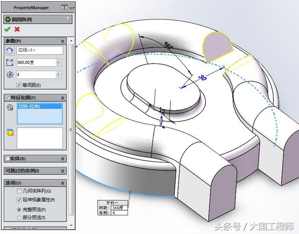This screenshot has width=299, height=234.
Task: Increase instance count with up arrow
Action: [x=59, y=73]
